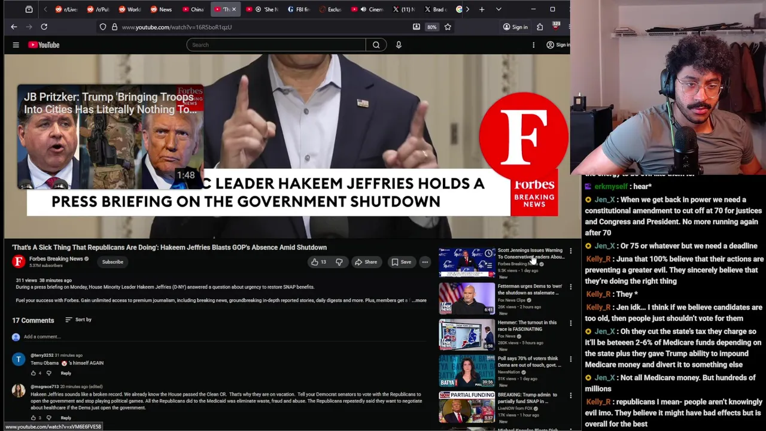The width and height of the screenshot is (766, 431).
Task: Dislike the video with thumbs down
Action: 339,262
